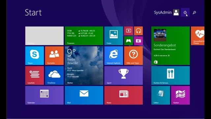The image size is (211, 119).
Task: Open the Camera small tile
Action: pos(138,41)
